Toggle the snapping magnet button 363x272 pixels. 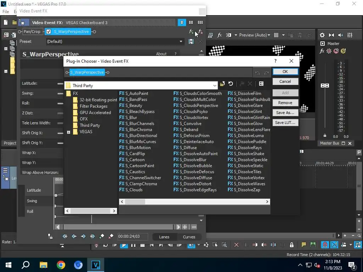(325, 245)
